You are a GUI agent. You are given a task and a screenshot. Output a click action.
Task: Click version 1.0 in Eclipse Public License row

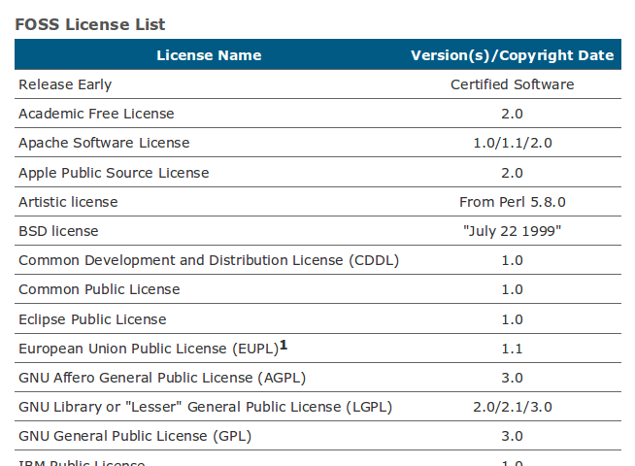[x=513, y=319]
